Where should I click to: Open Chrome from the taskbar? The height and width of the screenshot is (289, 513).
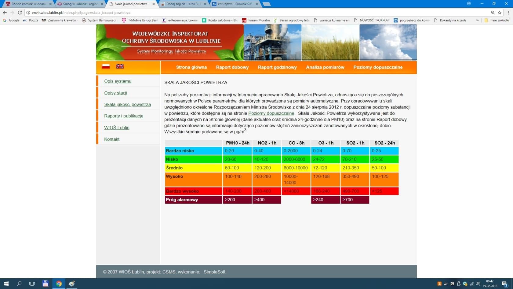[59, 283]
